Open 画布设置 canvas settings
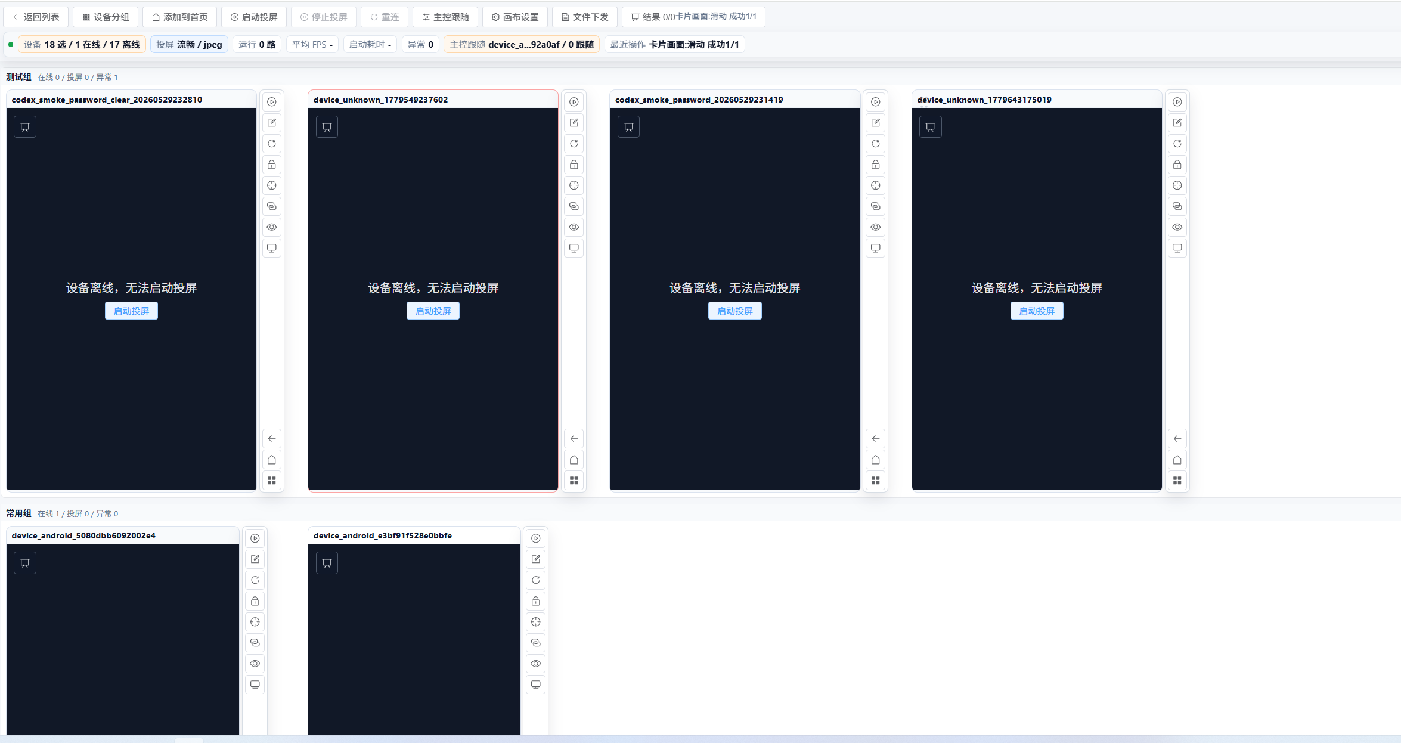 pyautogui.click(x=515, y=17)
